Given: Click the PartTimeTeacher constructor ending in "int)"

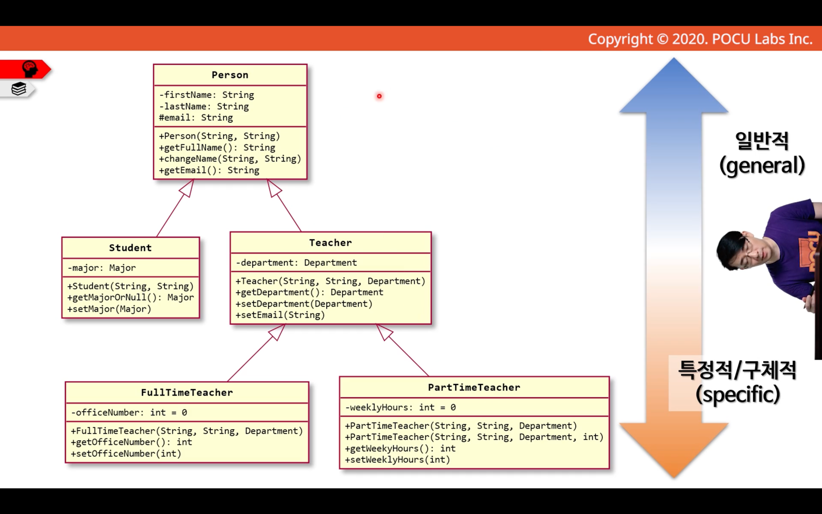Looking at the screenshot, I should click(x=474, y=437).
